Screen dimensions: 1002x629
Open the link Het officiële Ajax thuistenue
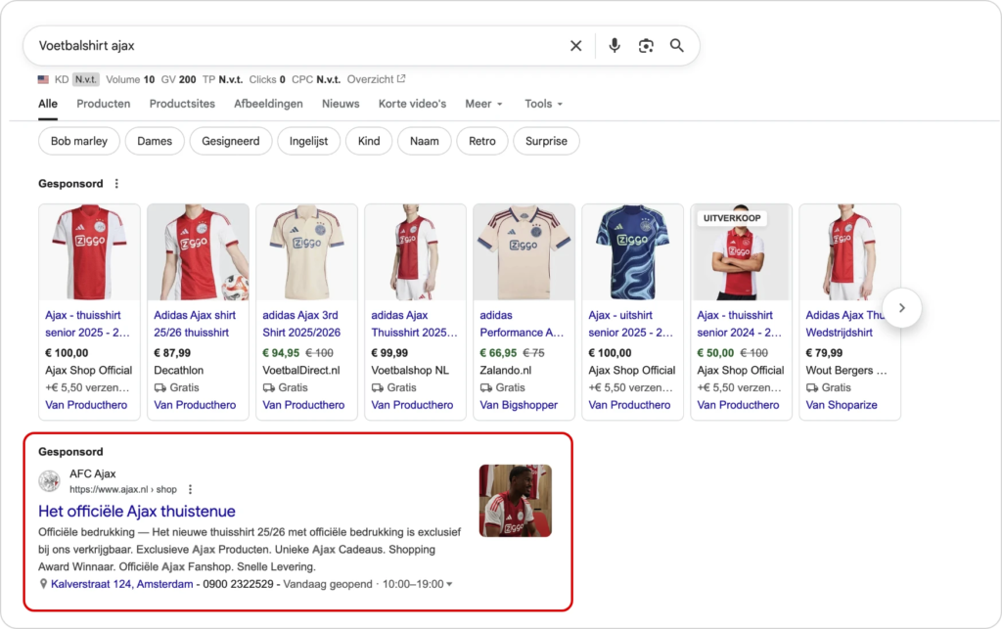[x=134, y=511]
